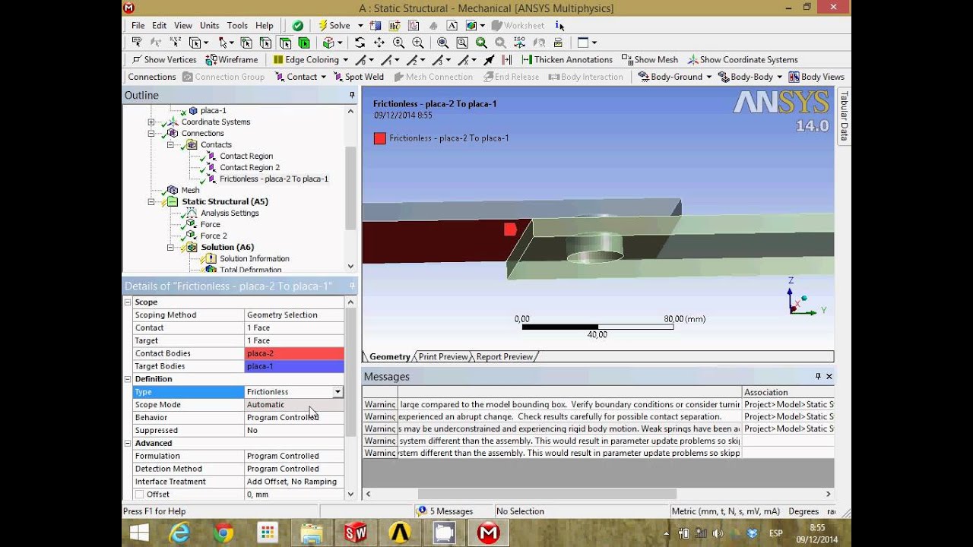
Task: Switch to the Print Preview tab
Action: 442,357
